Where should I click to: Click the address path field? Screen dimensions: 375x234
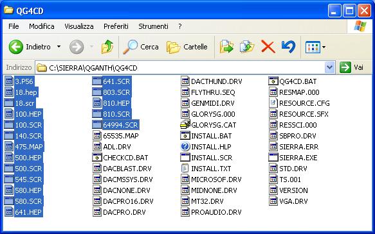click(x=180, y=68)
